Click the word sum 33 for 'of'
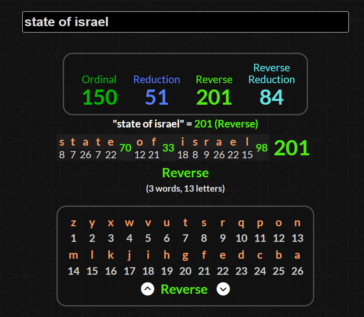The height and width of the screenshot is (317, 364). tap(168, 148)
